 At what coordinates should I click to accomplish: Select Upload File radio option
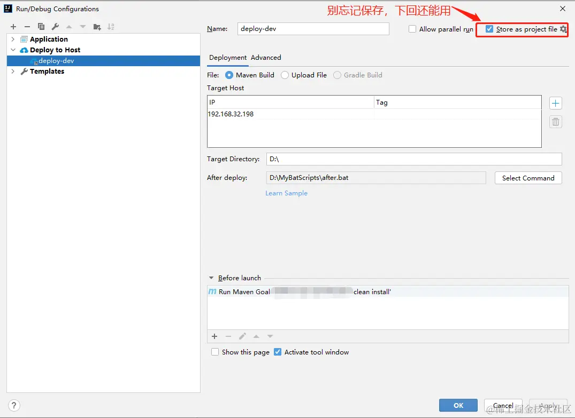coord(285,75)
